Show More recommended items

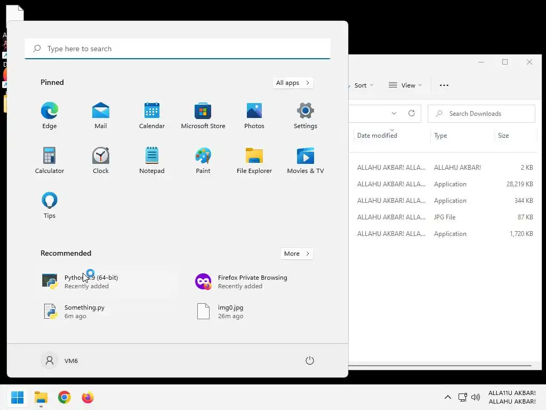(296, 254)
